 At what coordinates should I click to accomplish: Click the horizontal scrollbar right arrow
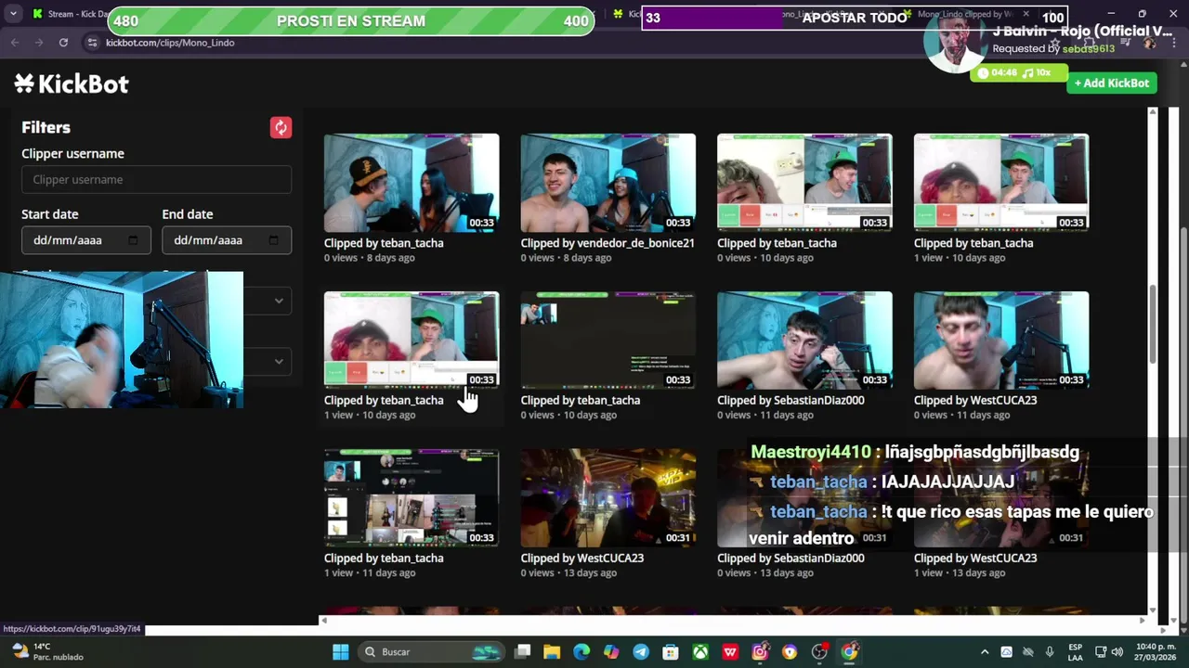tap(1143, 621)
